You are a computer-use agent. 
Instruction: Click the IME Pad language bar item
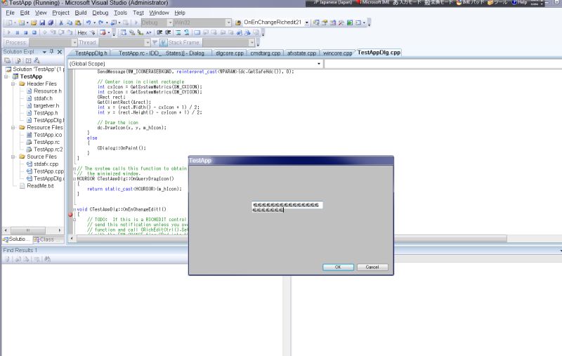pyautogui.click(x=470, y=3)
